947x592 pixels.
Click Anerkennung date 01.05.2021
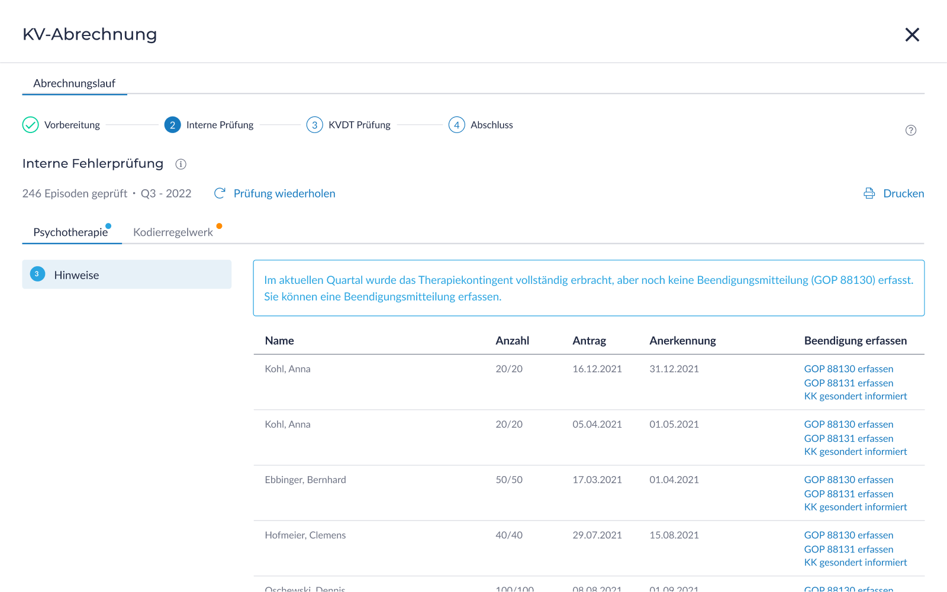pyautogui.click(x=674, y=425)
